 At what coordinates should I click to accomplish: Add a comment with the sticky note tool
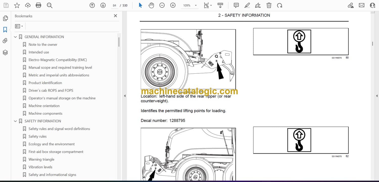(x=236, y=5)
